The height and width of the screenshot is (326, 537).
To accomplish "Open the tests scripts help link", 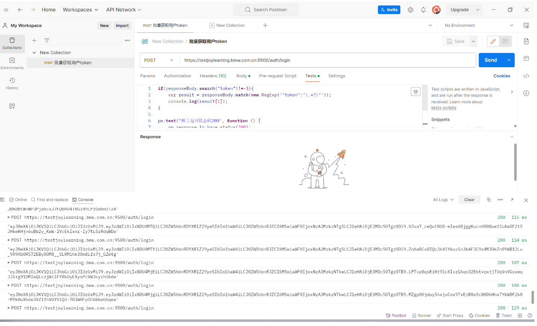I will point(444,108).
